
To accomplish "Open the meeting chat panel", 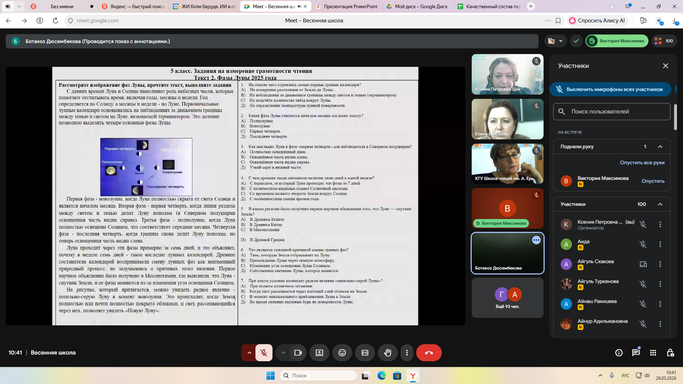I will [636, 353].
